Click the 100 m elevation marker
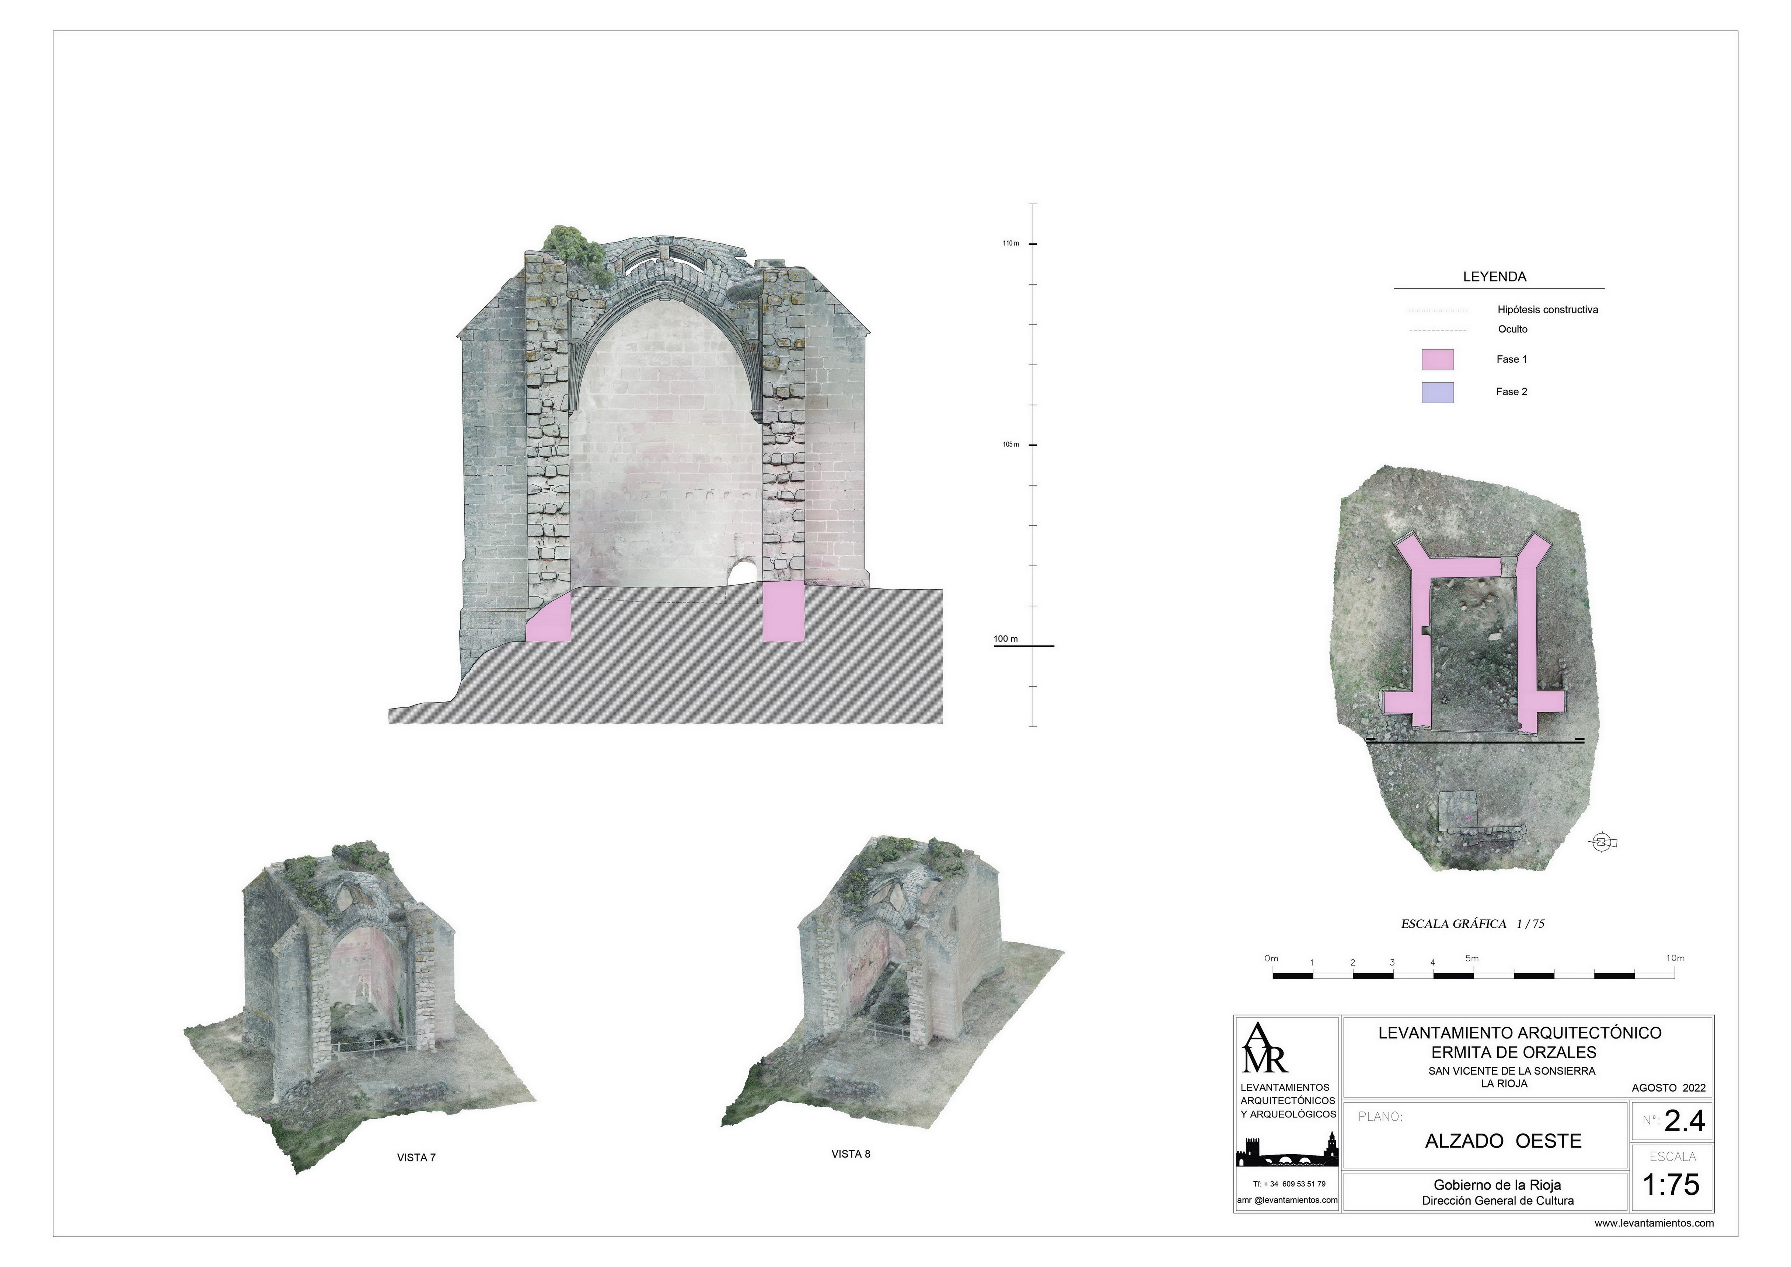The height and width of the screenshot is (1267, 1791). click(1005, 640)
